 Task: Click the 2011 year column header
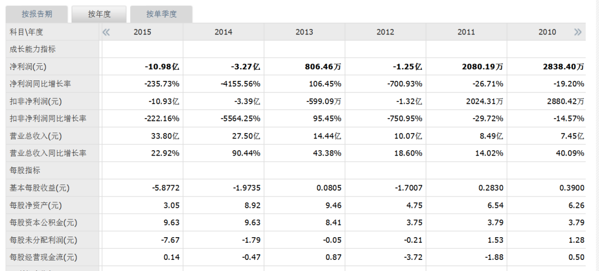(x=466, y=32)
